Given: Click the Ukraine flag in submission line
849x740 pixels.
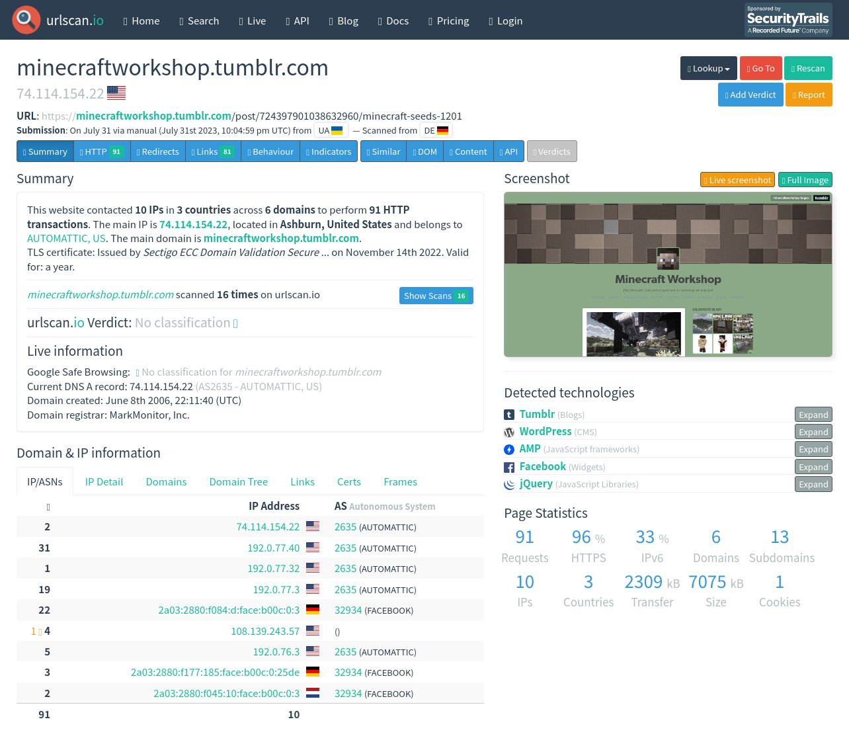Looking at the screenshot, I should [337, 131].
